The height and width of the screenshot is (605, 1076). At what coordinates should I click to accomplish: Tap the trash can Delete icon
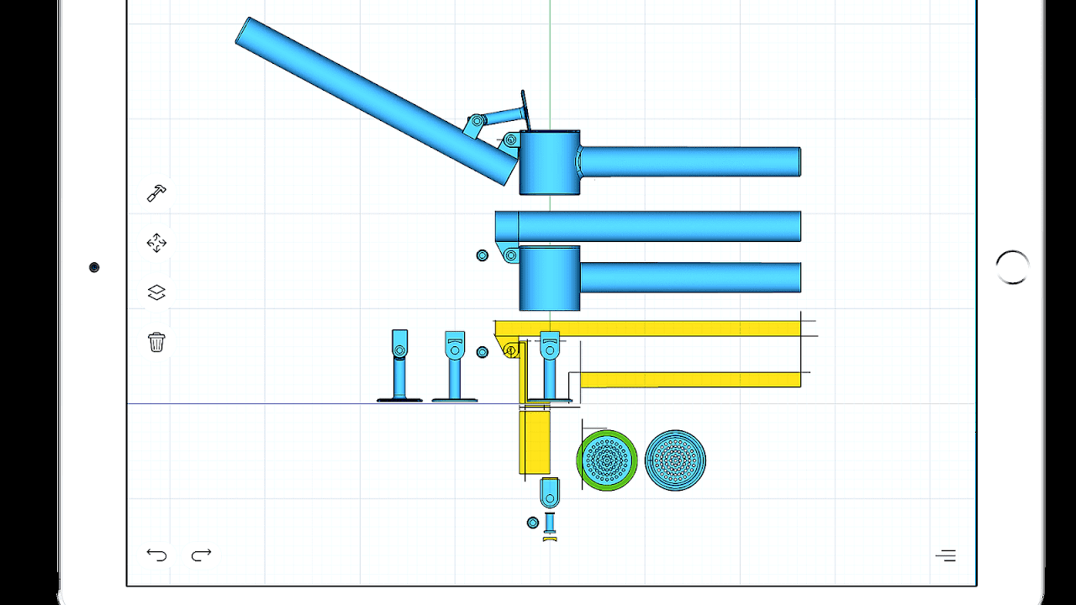tap(156, 341)
